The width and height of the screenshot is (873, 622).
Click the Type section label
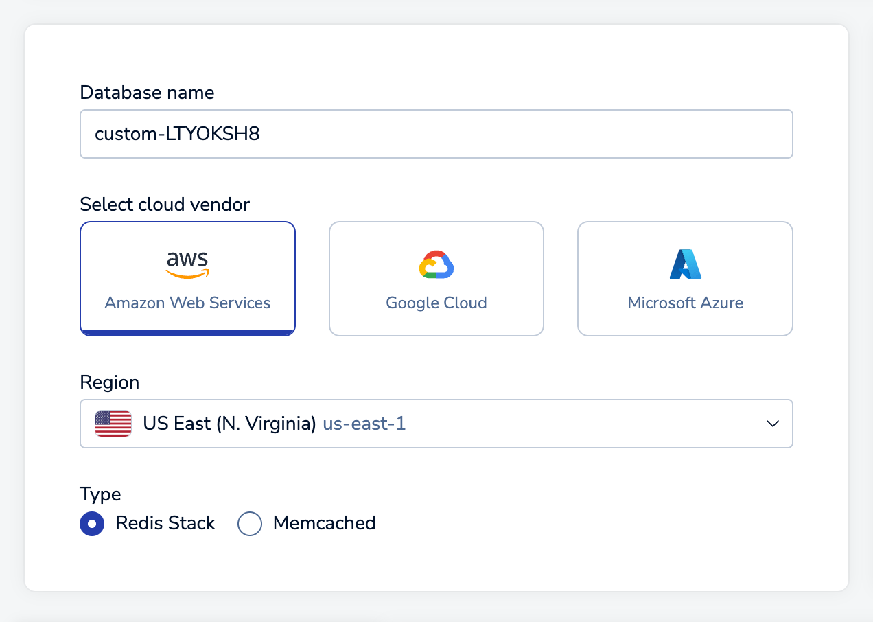[100, 494]
